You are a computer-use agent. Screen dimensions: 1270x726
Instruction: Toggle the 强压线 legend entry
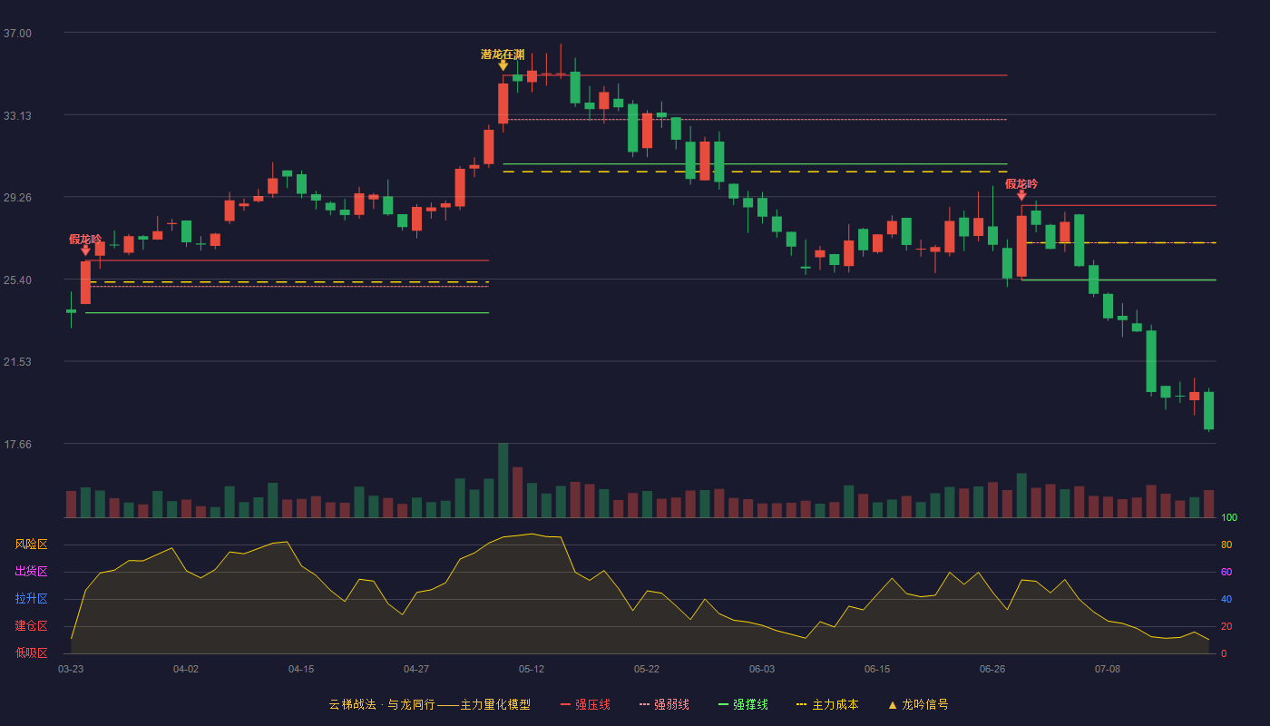(x=585, y=704)
